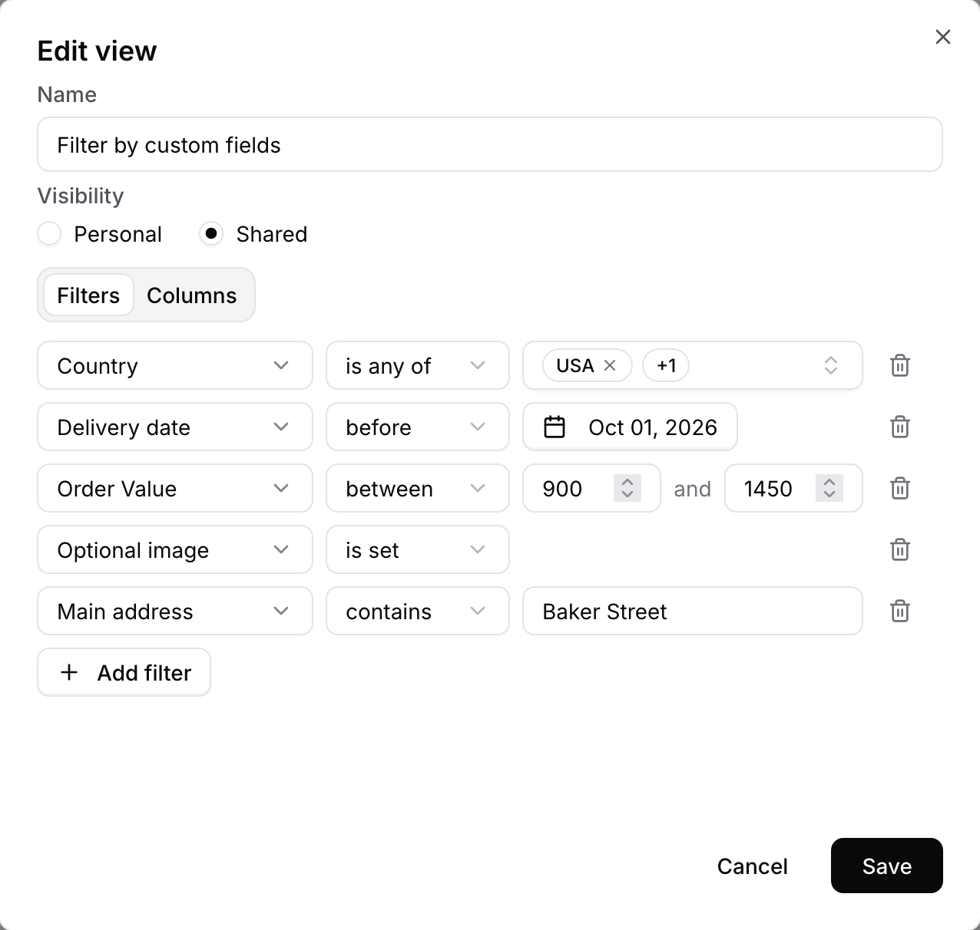Change the 'contains' operator

pos(418,611)
